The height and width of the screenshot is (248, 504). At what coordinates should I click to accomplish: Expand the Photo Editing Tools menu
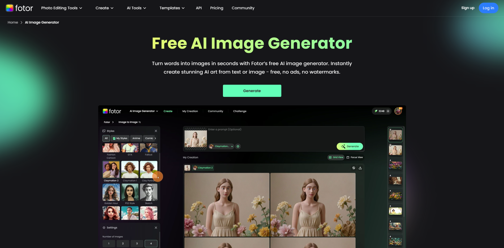pyautogui.click(x=62, y=8)
